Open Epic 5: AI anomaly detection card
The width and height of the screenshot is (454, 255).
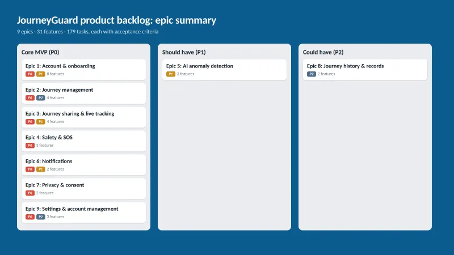pos(224,70)
